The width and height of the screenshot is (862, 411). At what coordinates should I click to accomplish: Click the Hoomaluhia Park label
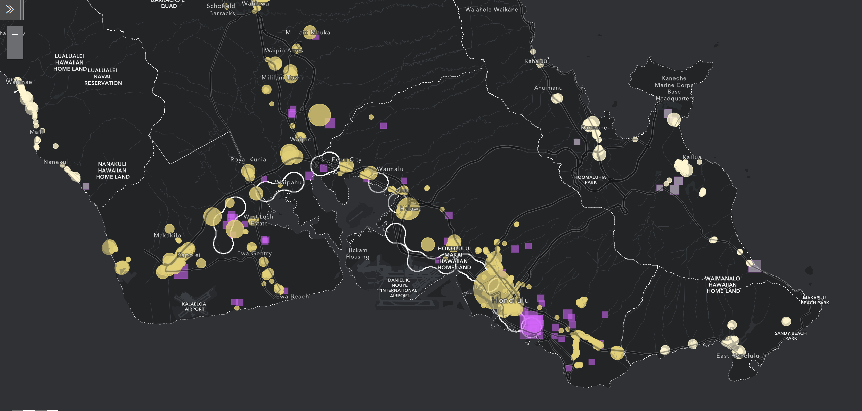click(590, 180)
